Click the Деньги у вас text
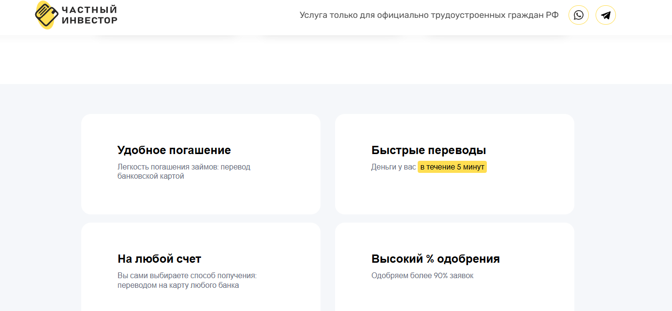 click(x=393, y=167)
